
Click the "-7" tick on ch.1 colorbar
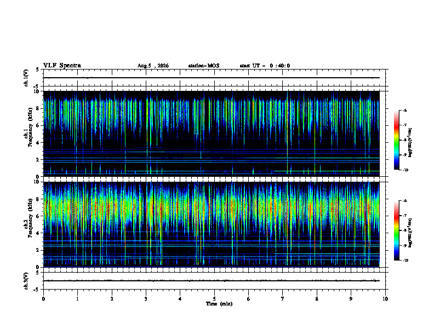click(404, 125)
